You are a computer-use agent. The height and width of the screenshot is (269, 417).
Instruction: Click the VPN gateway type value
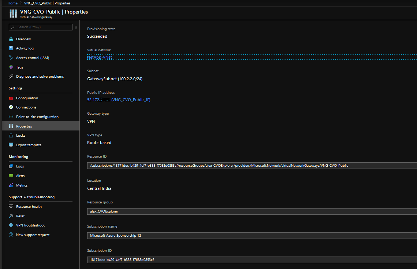(91, 121)
